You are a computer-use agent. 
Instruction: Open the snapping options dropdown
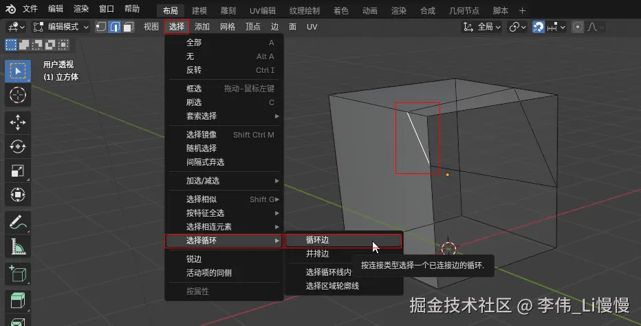[556, 27]
